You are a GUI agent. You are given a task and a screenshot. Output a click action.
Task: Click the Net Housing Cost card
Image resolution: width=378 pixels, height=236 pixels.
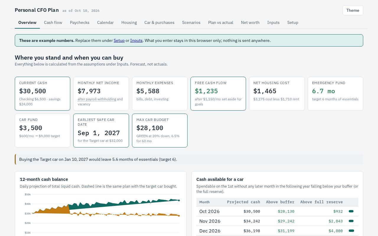click(277, 94)
